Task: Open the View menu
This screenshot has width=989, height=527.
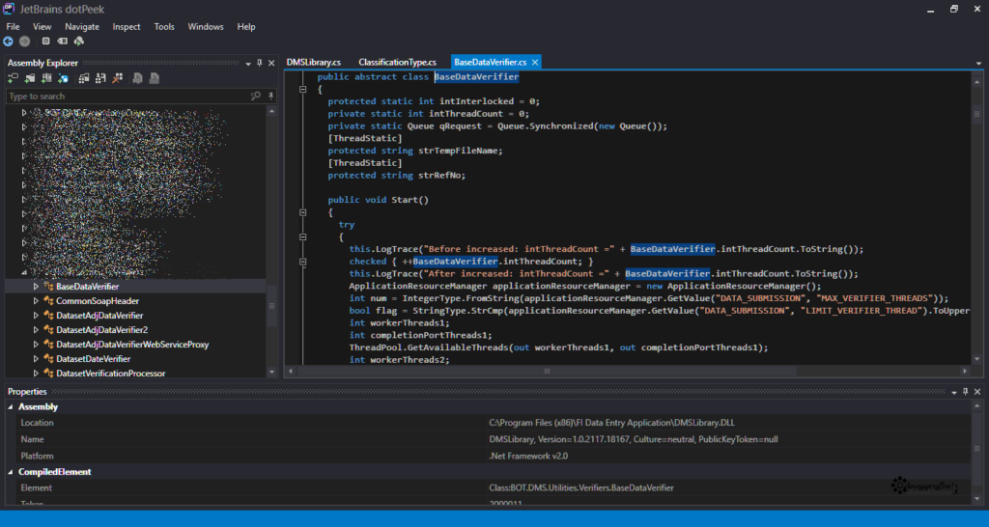Action: [x=42, y=26]
